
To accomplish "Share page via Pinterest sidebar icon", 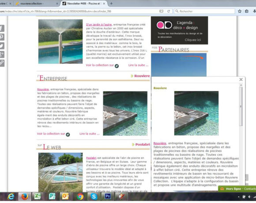I will 2,37.
